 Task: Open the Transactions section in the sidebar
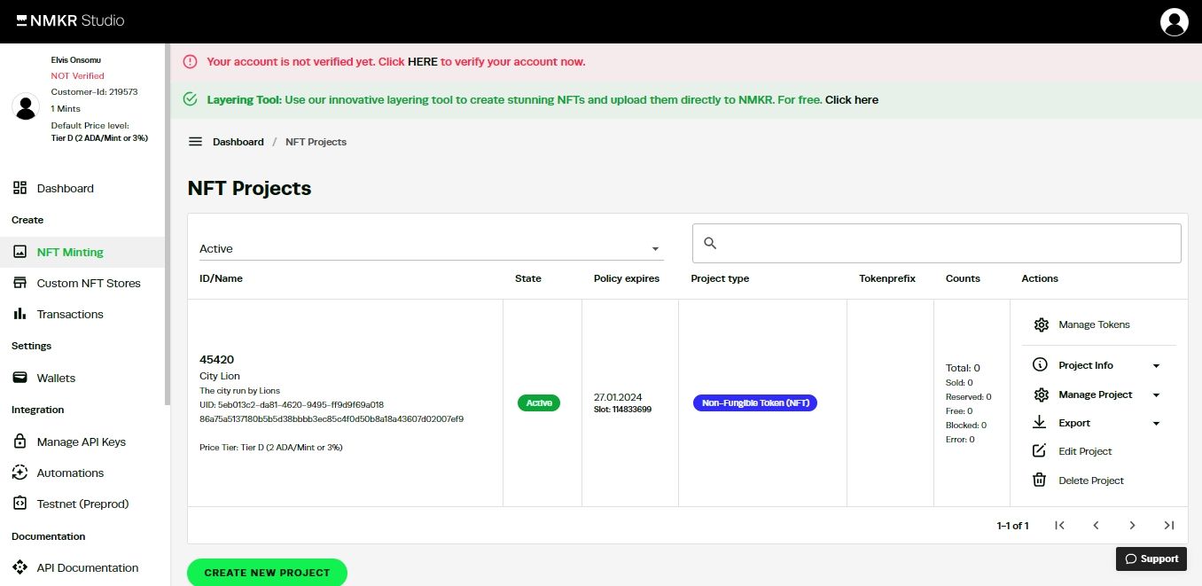click(70, 314)
